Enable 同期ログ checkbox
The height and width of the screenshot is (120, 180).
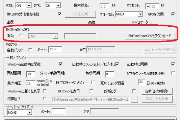coord(45,98)
